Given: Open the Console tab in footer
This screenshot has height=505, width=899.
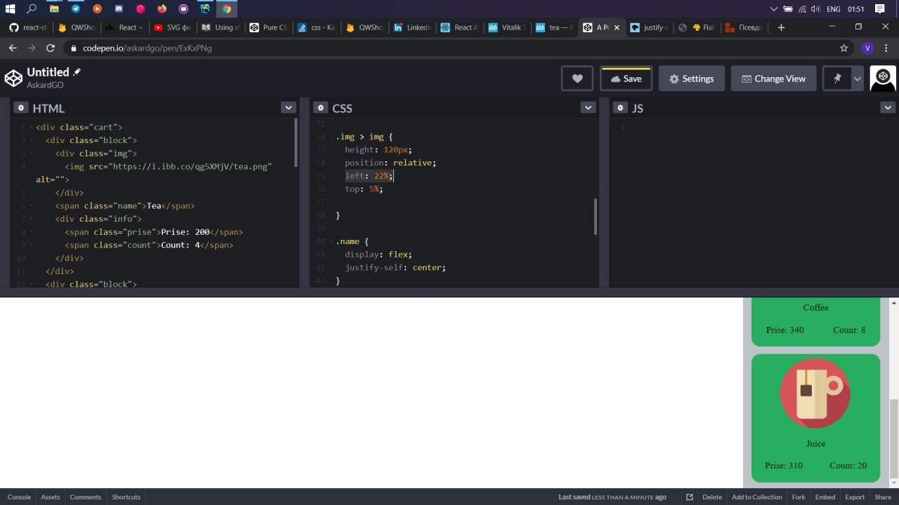Looking at the screenshot, I should 19,497.
